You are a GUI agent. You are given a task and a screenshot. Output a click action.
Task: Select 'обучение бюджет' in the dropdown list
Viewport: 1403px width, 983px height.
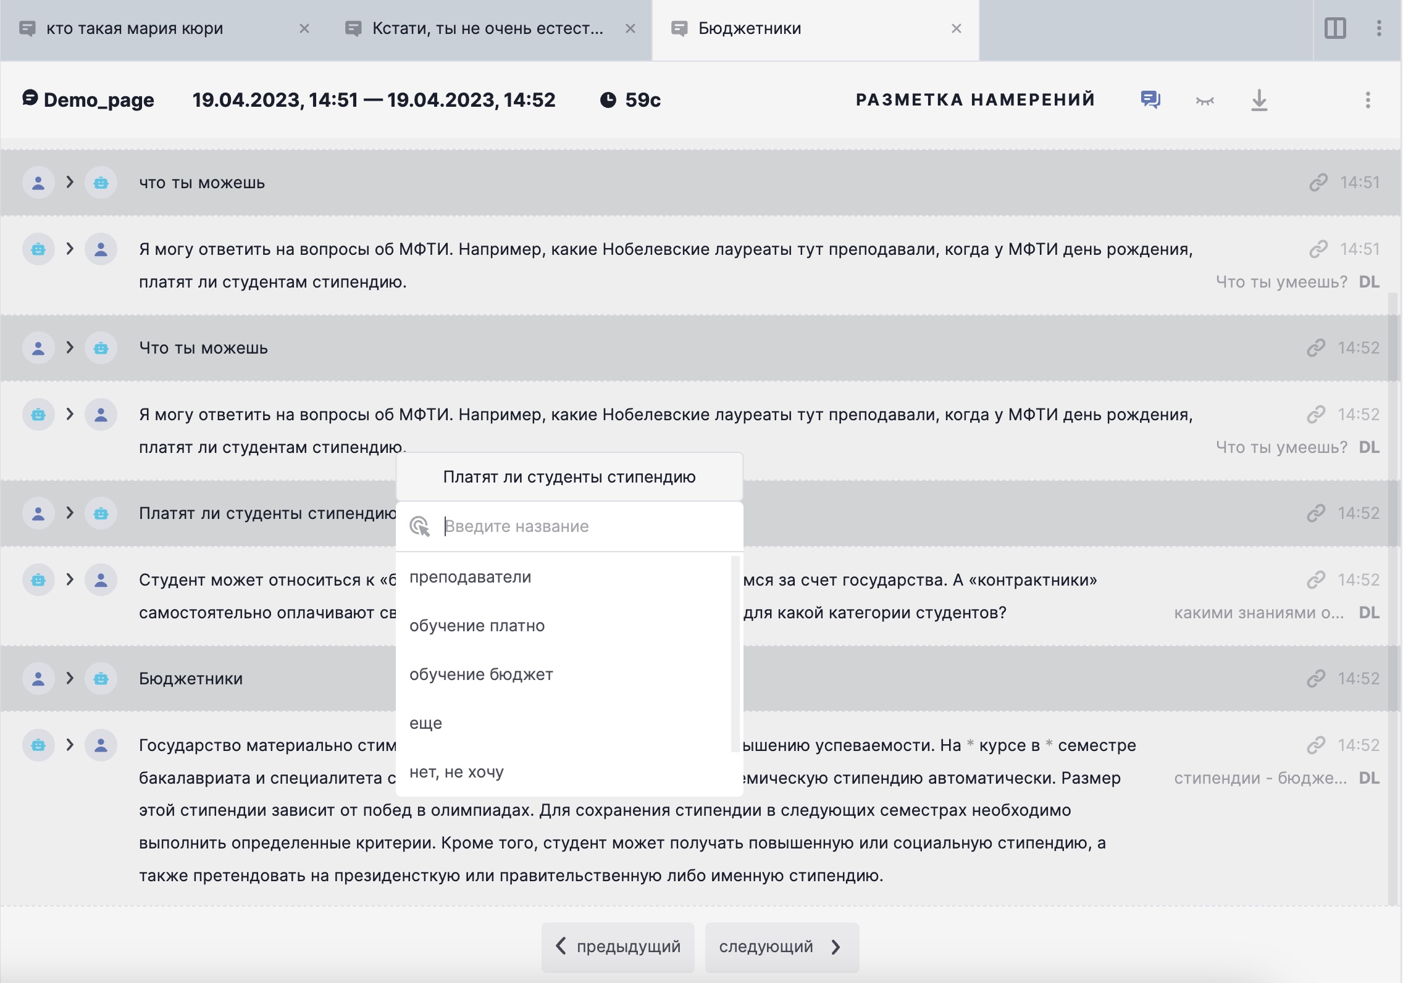pos(482,674)
